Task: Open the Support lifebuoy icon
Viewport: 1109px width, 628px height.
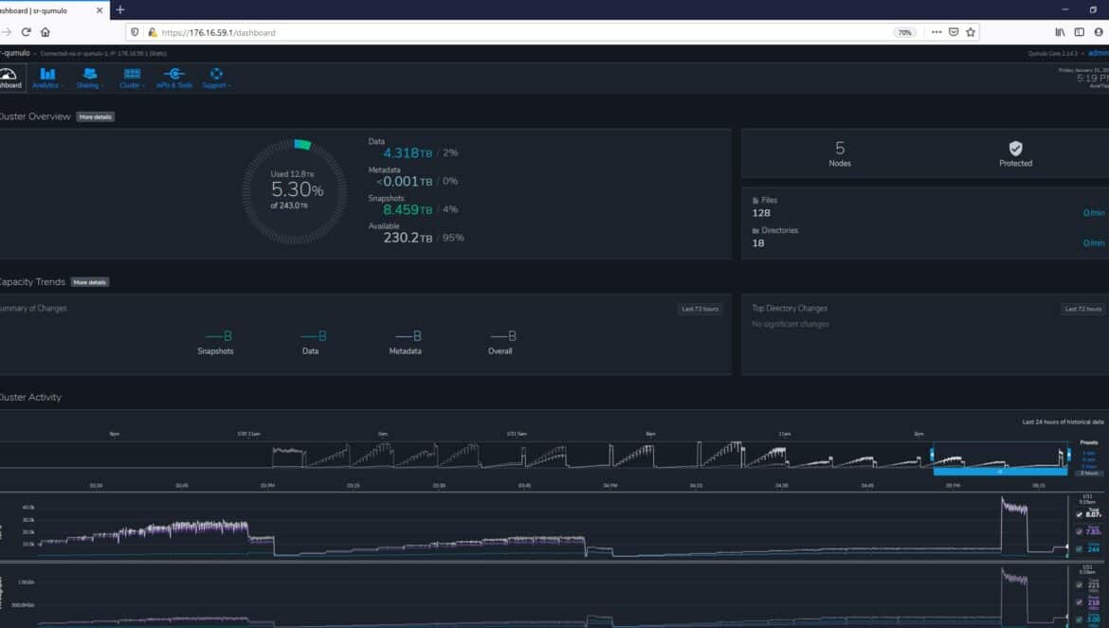Action: (216, 74)
